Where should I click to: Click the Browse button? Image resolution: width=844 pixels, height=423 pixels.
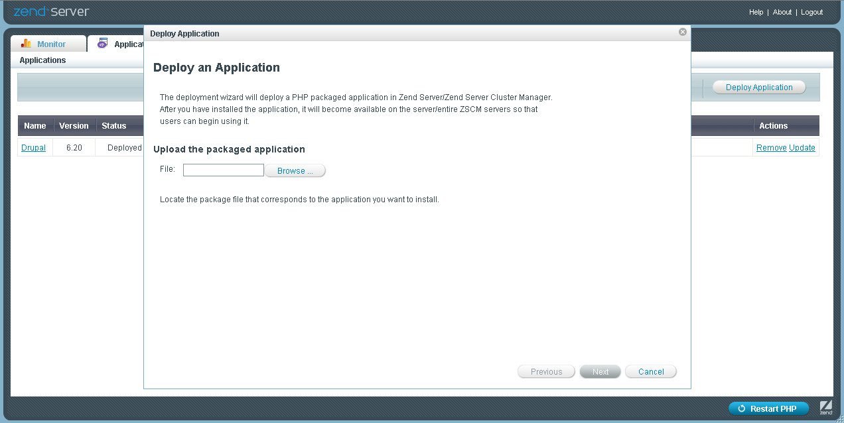coord(295,171)
